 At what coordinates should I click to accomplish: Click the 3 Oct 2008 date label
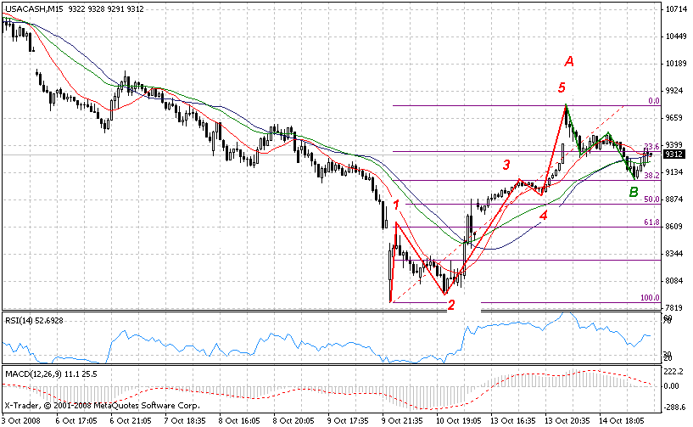coord(20,419)
